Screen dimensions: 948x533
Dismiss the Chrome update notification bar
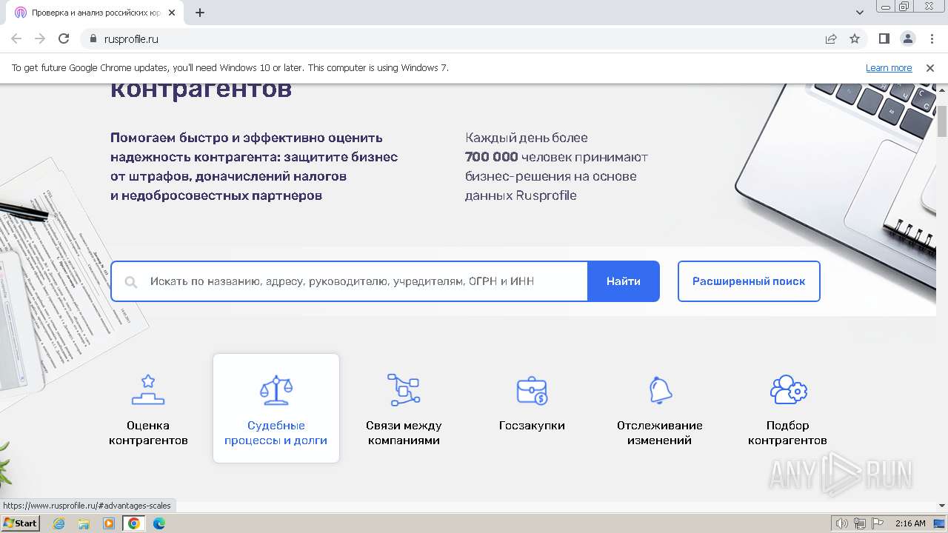coord(930,67)
